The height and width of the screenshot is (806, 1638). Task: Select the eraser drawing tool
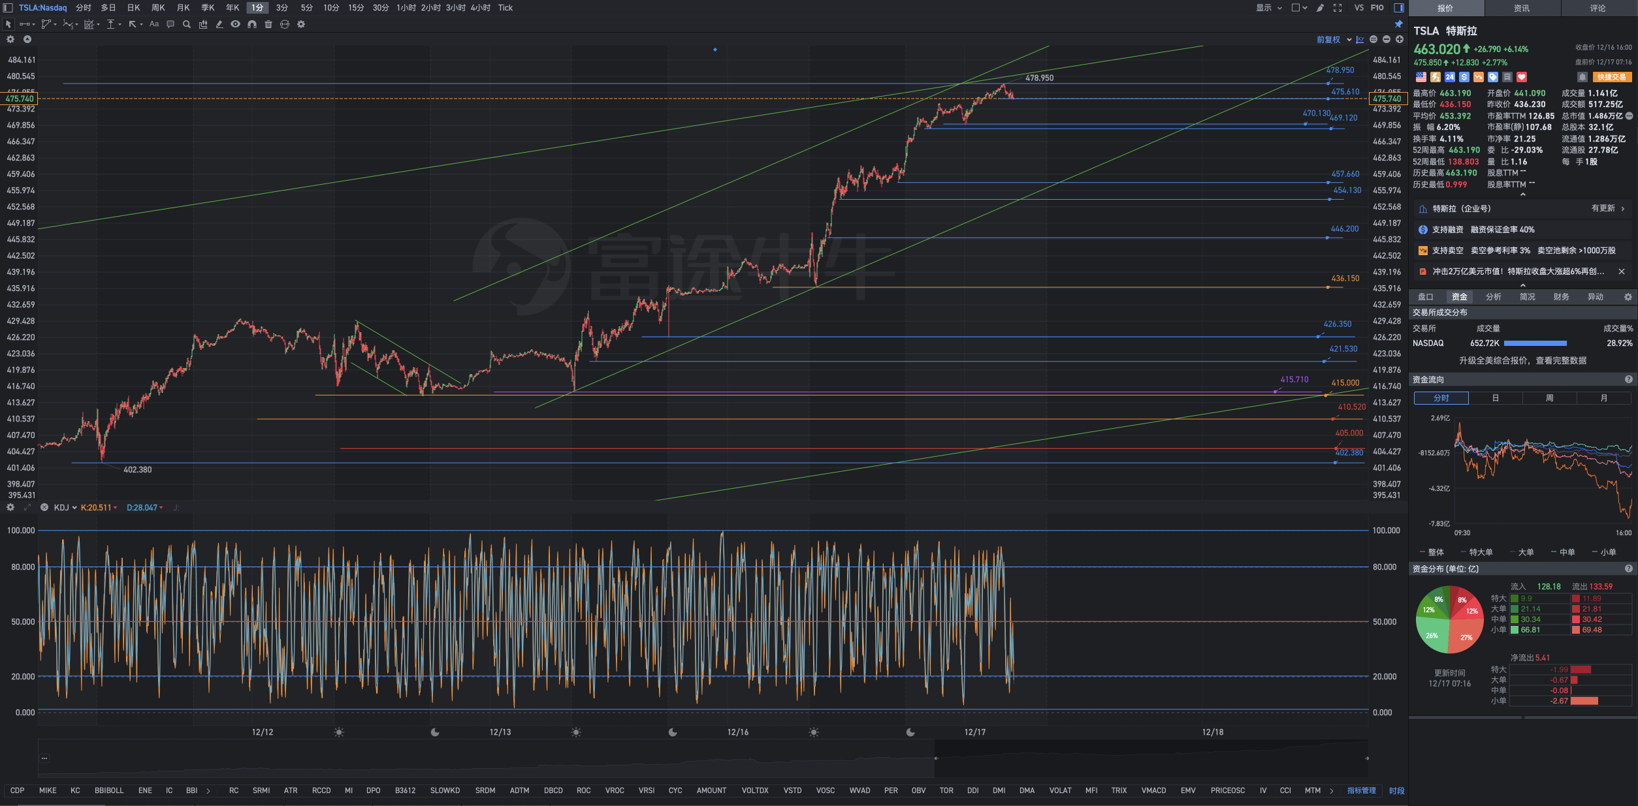coord(219,24)
